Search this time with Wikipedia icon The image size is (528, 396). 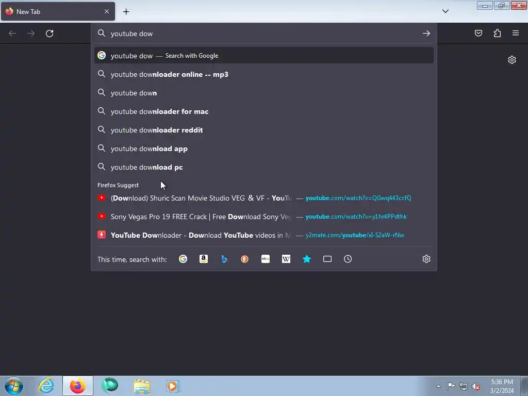(286, 259)
